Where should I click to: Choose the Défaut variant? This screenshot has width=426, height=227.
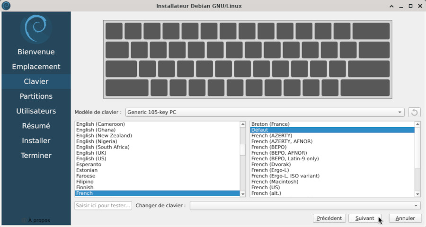332,130
